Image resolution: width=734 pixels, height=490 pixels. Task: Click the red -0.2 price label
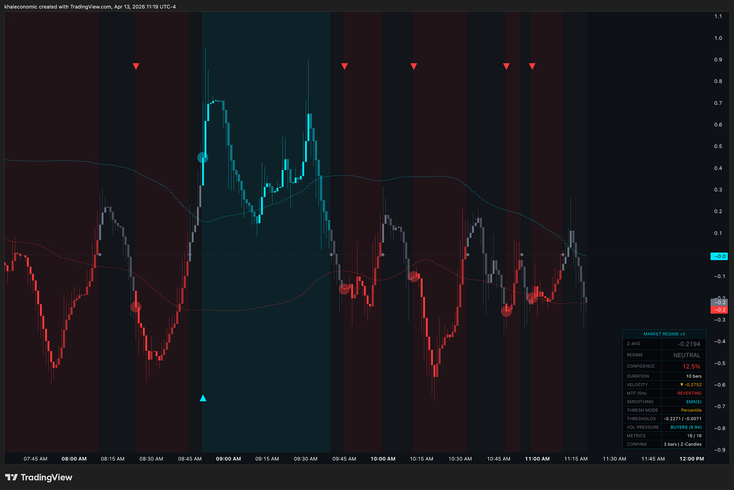pos(719,310)
